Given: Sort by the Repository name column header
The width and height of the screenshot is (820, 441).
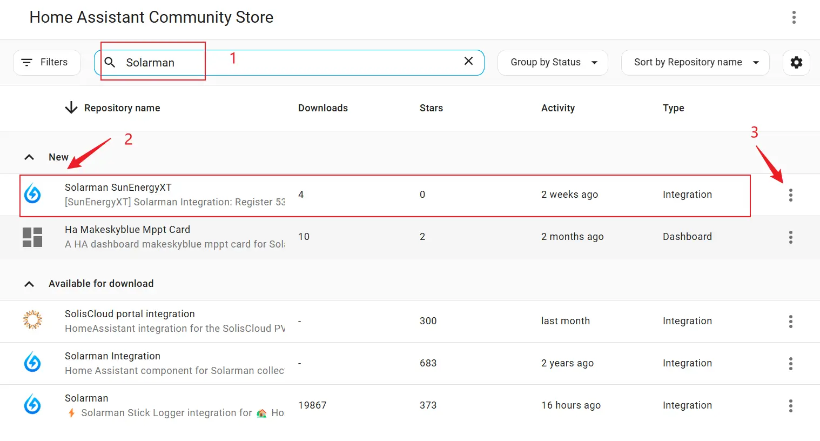Looking at the screenshot, I should coord(122,108).
